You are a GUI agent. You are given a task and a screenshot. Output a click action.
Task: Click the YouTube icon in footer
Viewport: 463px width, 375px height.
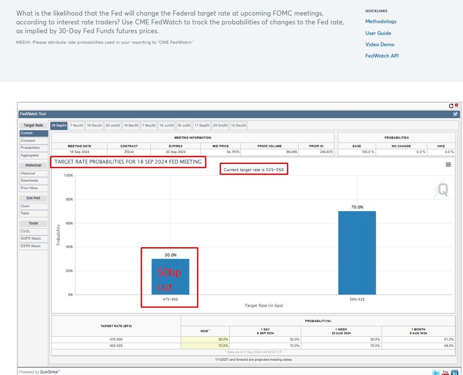445,373
